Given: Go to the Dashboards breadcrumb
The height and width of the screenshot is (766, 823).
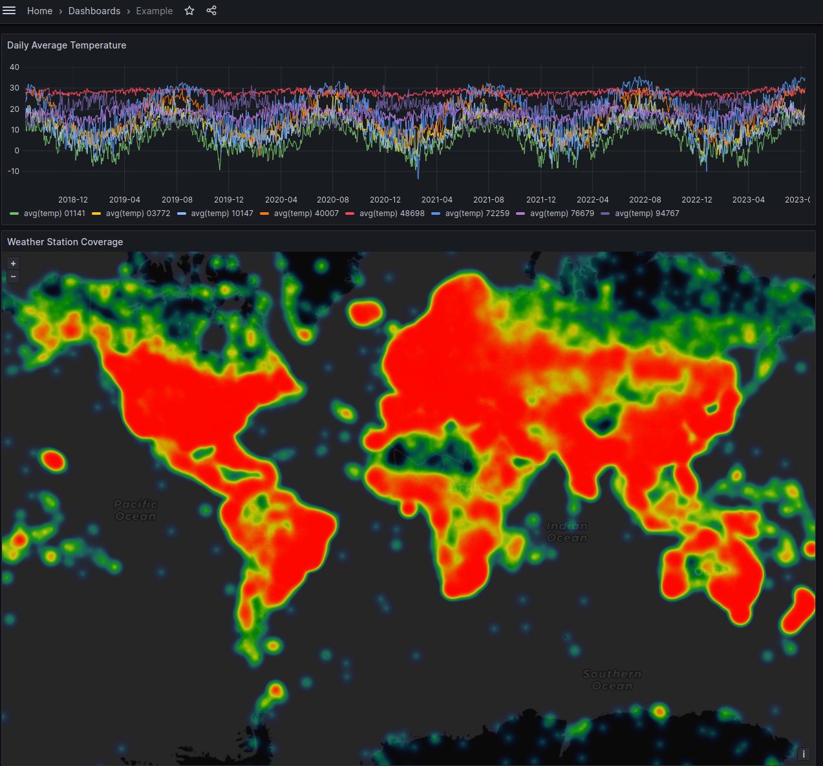Looking at the screenshot, I should (x=94, y=10).
